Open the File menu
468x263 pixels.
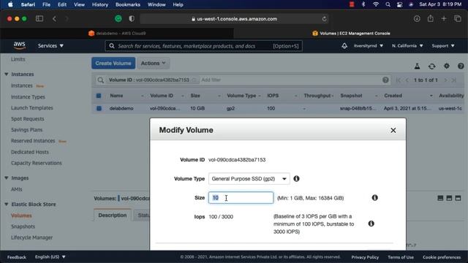click(46, 4)
